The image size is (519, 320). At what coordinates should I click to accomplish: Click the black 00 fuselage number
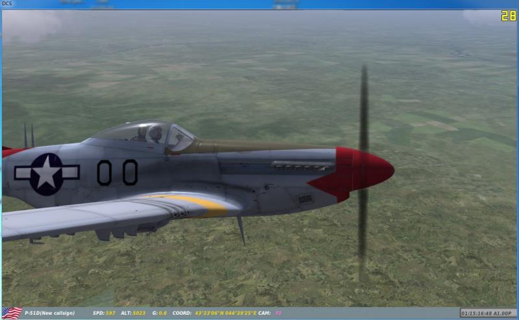[x=117, y=172]
